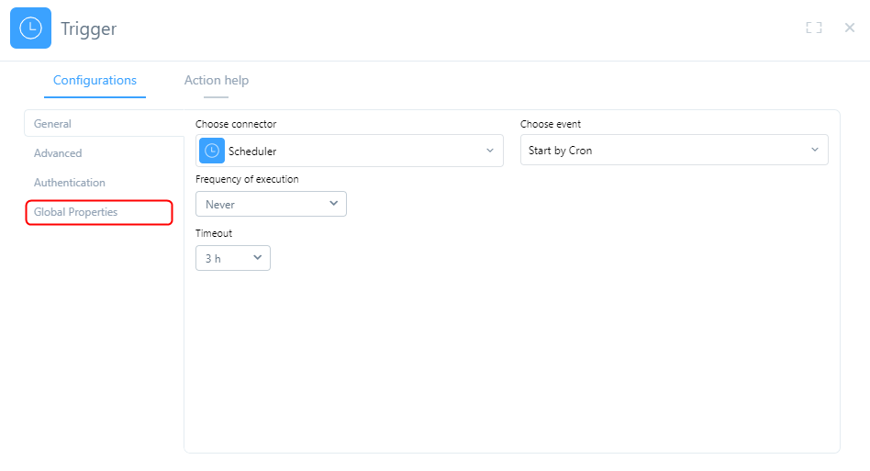This screenshot has width=870, height=471.
Task: Click the Frequency of execution chevron arrow
Action: point(333,204)
